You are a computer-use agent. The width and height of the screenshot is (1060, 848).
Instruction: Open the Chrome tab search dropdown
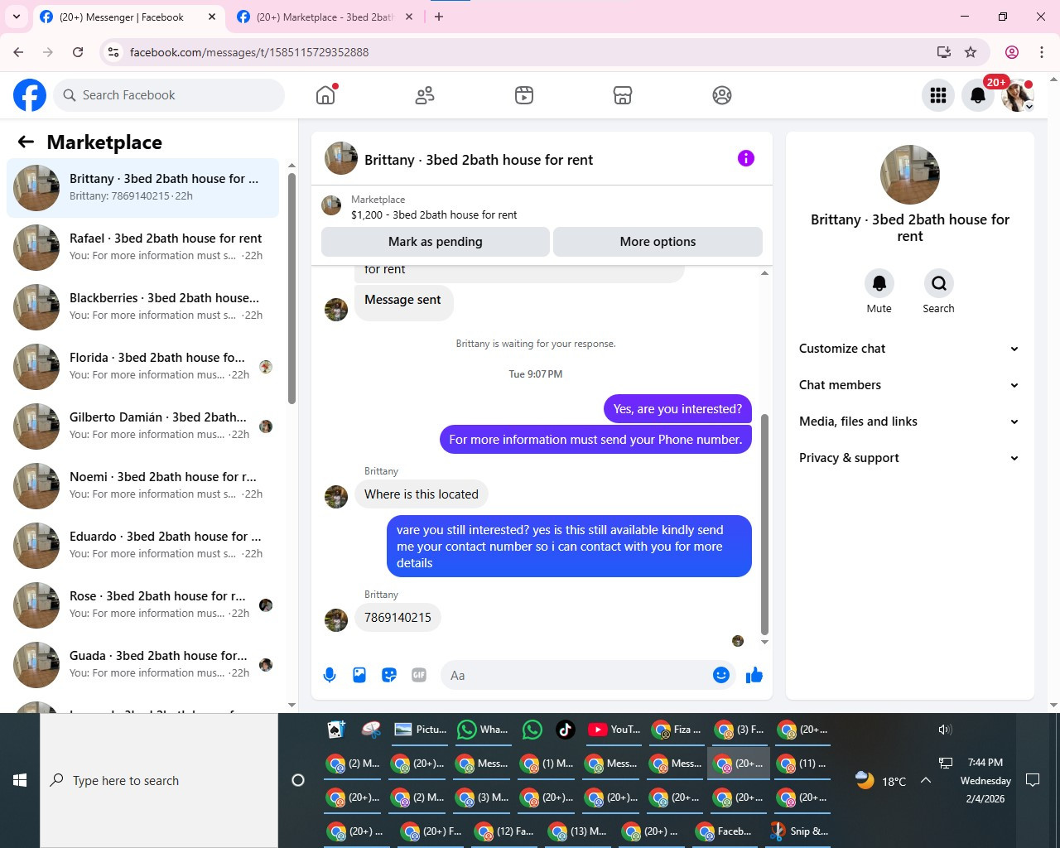click(17, 17)
